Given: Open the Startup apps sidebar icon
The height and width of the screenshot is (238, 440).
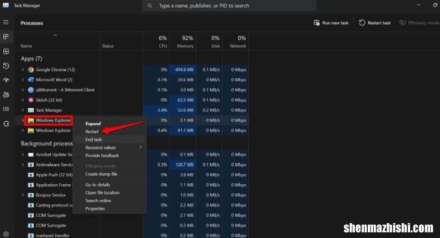Looking at the screenshot, I should [x=6, y=80].
